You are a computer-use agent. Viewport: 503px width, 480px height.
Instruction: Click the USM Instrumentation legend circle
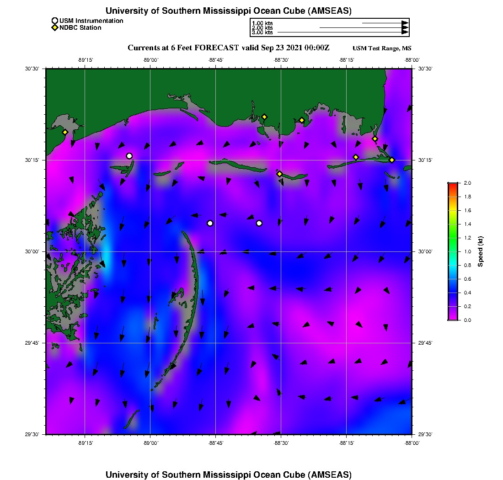pos(55,21)
